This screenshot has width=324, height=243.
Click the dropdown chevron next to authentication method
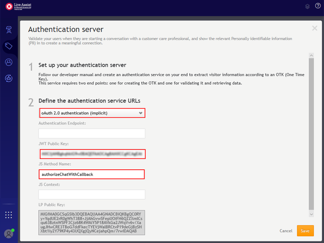tap(141, 113)
